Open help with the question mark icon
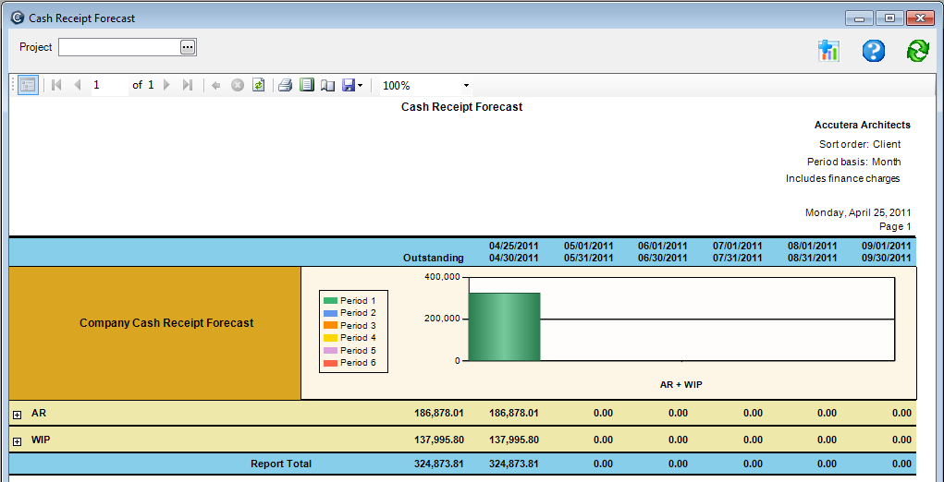This screenshot has height=482, width=944. point(873,51)
